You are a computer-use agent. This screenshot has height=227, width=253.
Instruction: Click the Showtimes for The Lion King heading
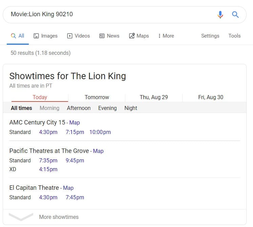[x=68, y=76]
